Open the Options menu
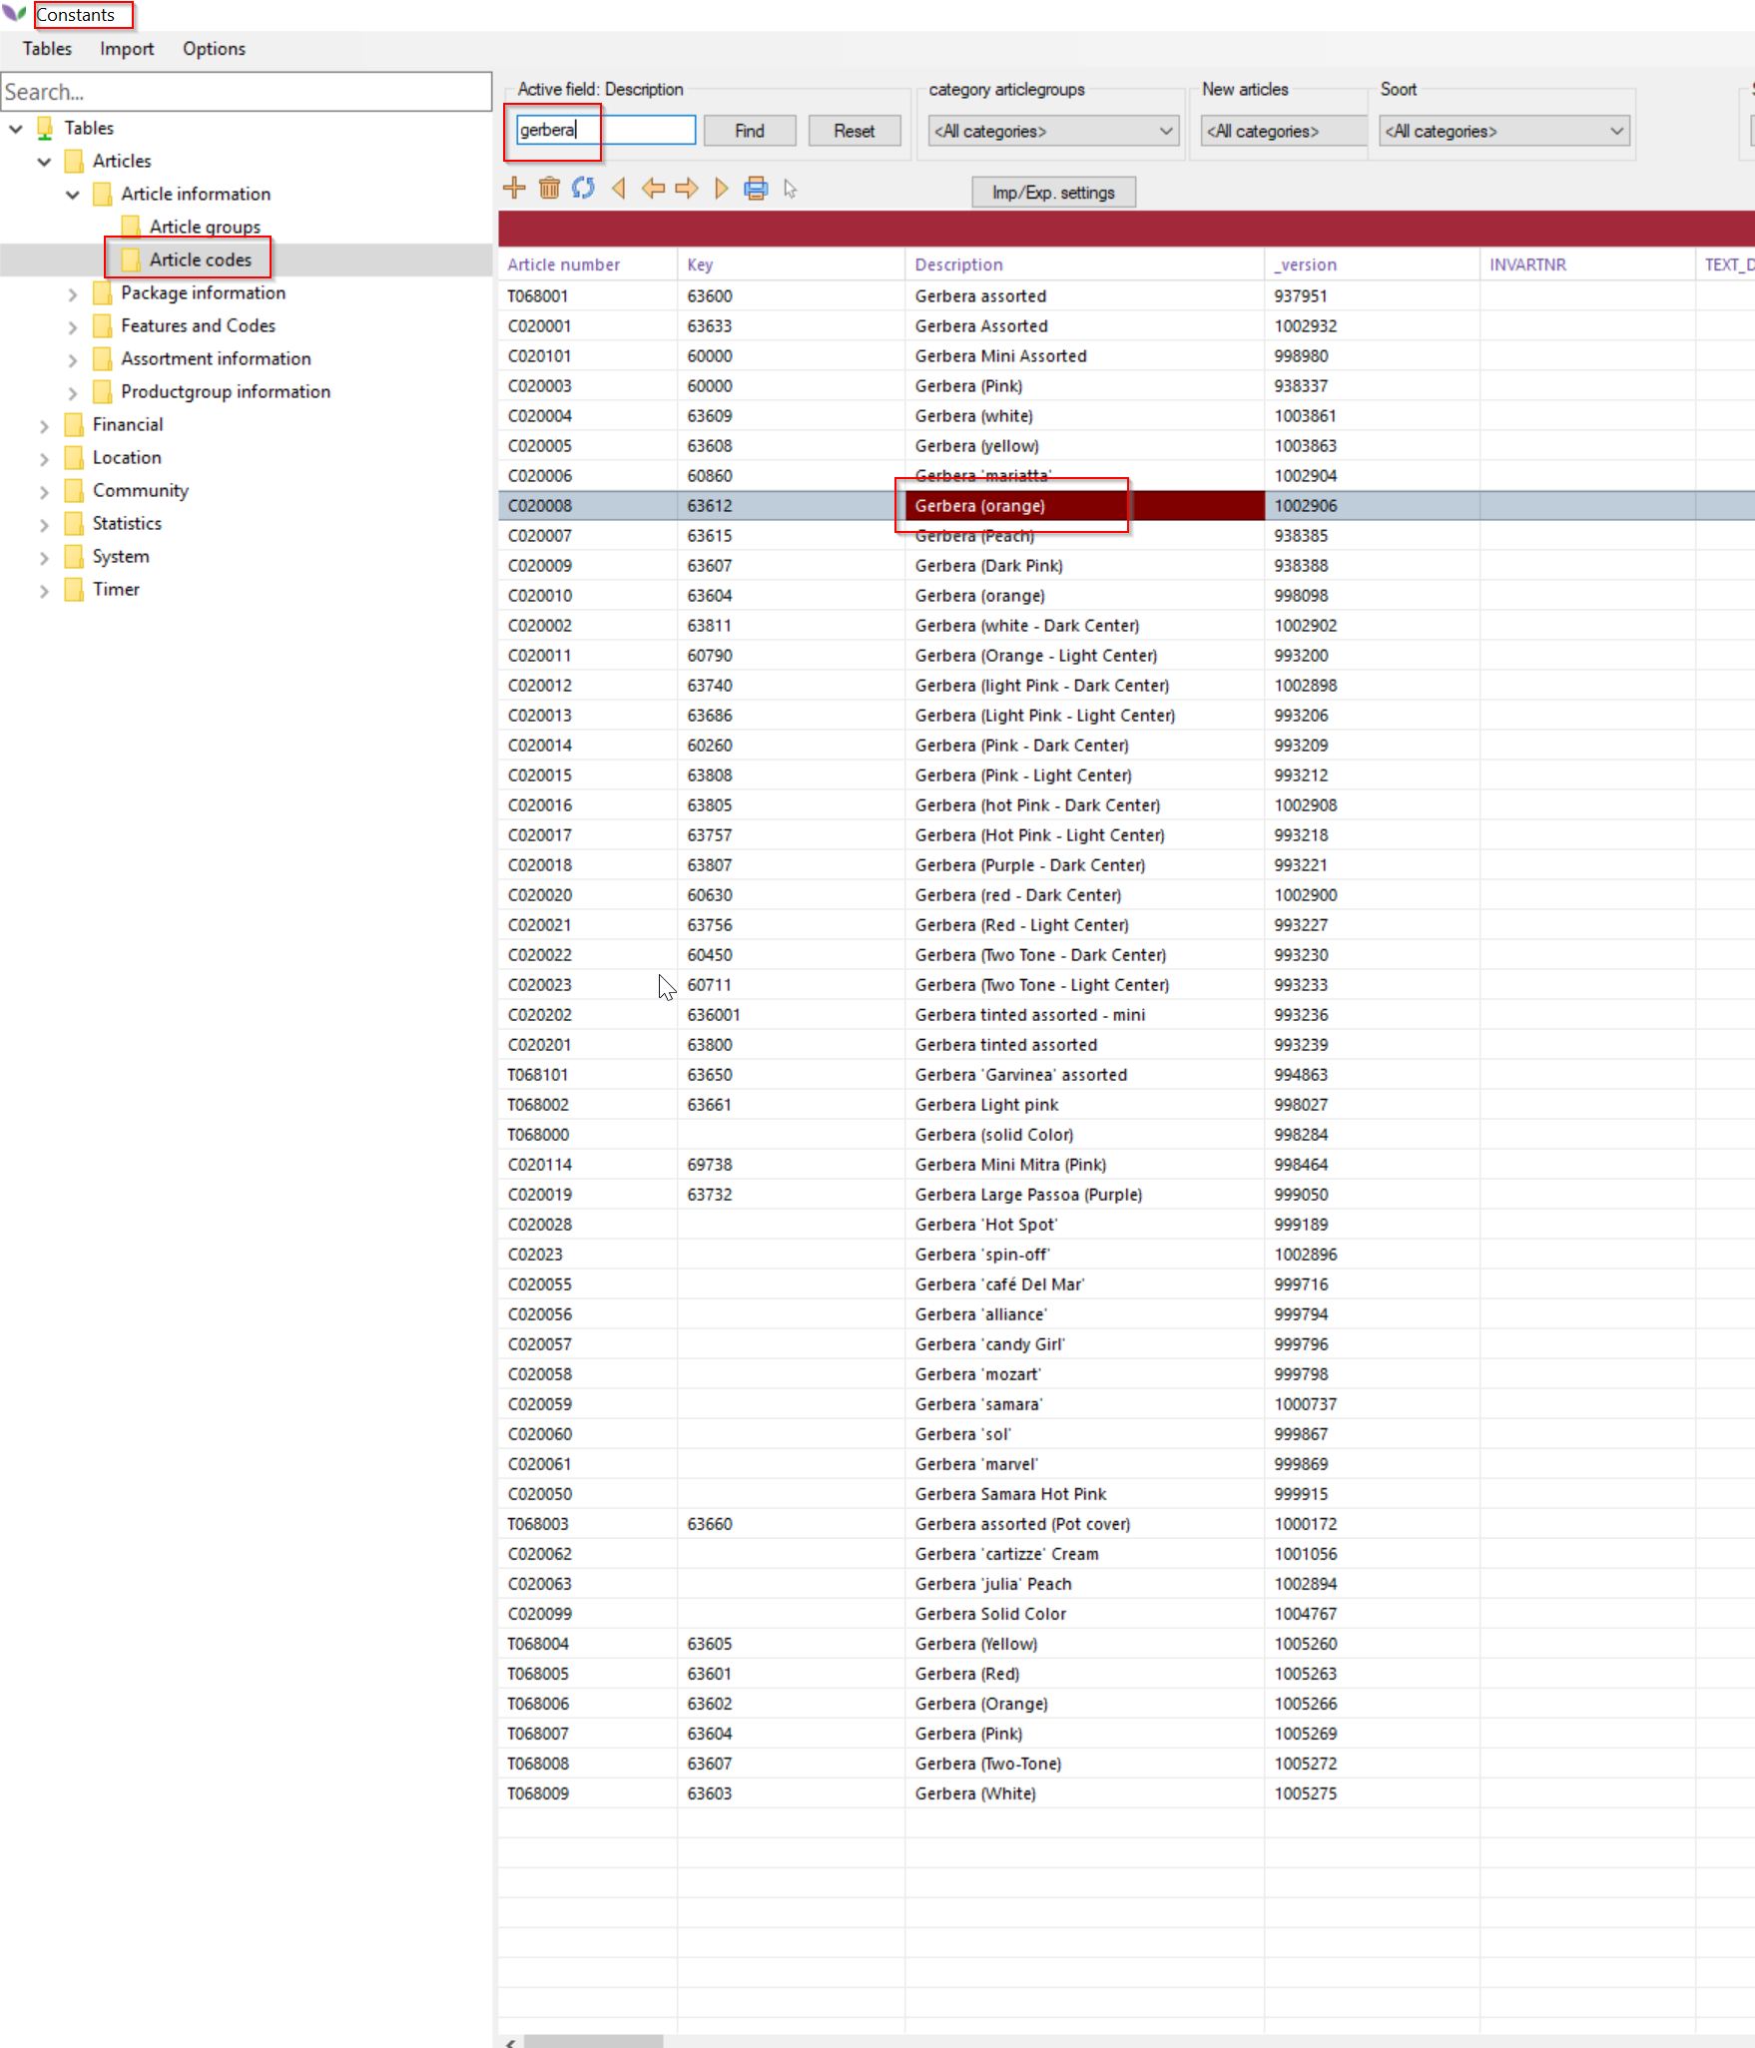The width and height of the screenshot is (1755, 2048). click(x=214, y=49)
